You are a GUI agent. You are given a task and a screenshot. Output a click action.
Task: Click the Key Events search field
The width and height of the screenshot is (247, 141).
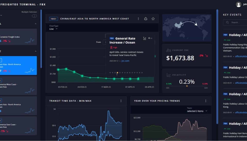[238, 22]
